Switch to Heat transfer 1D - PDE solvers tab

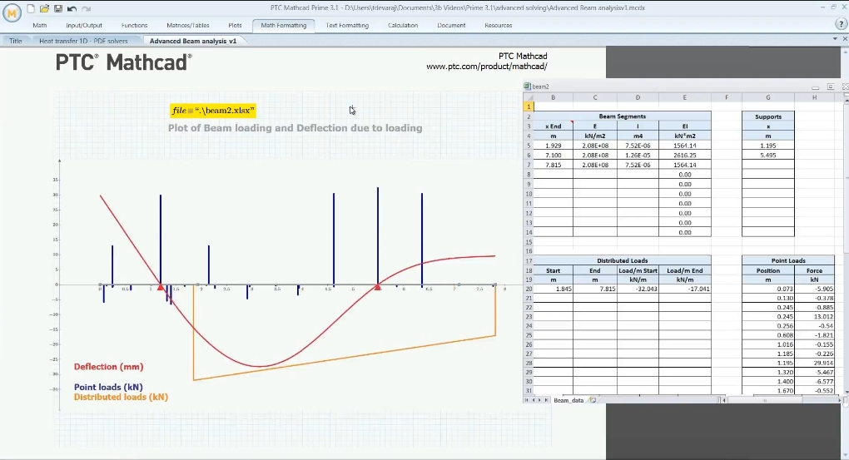pos(83,41)
